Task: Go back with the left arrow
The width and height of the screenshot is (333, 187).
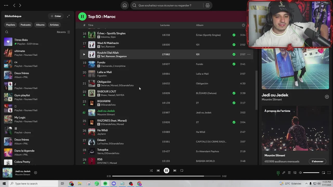Action: pyautogui.click(x=14, y=5)
